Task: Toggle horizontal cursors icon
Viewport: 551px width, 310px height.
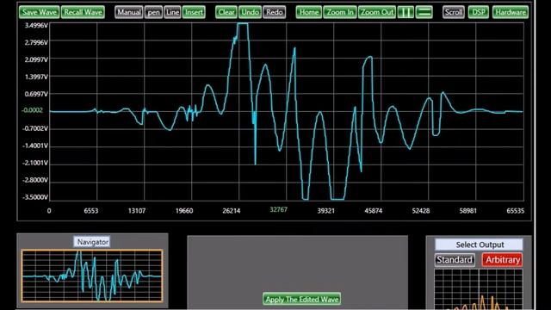Action: click(424, 12)
